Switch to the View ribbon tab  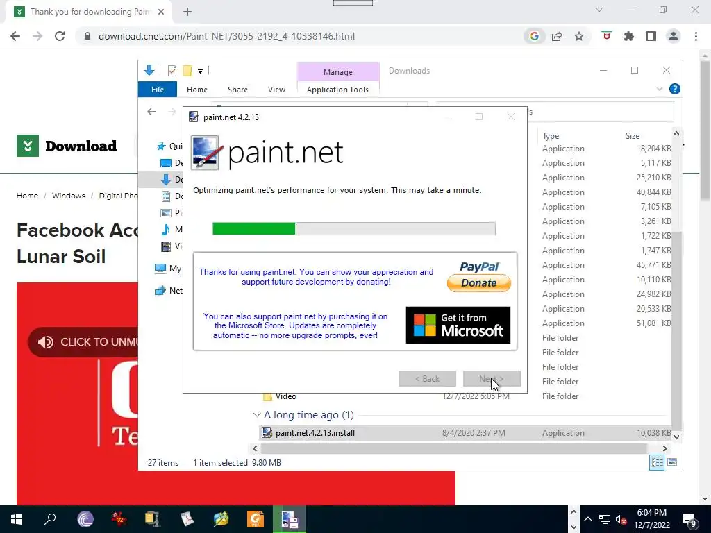(276, 90)
